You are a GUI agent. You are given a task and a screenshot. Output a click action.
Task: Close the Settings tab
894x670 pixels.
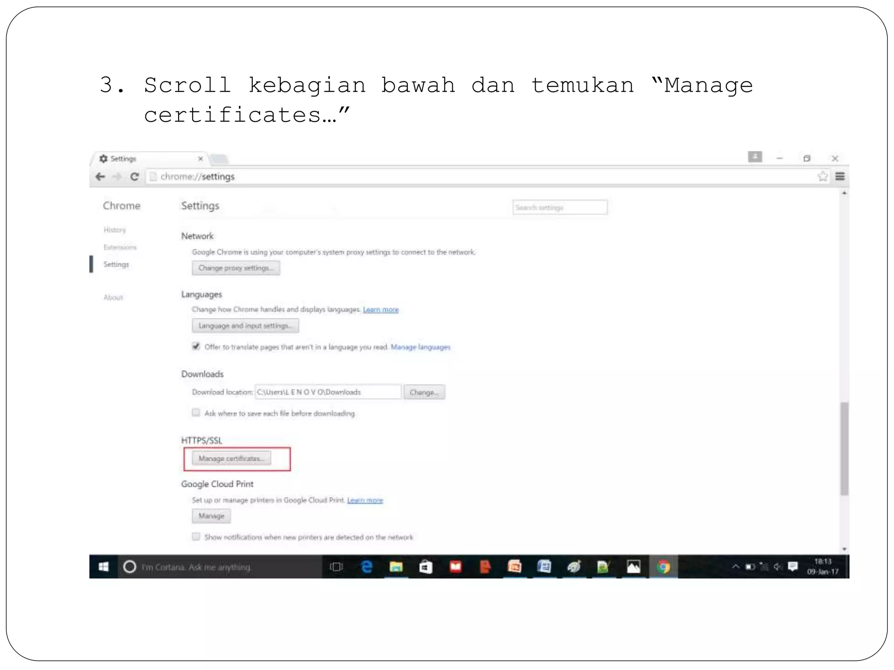click(200, 159)
